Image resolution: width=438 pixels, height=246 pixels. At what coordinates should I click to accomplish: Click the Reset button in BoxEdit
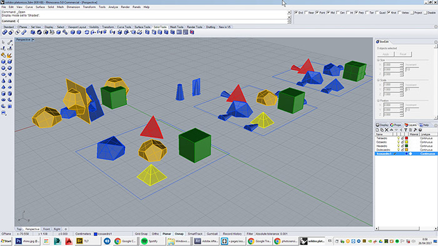pos(403,54)
